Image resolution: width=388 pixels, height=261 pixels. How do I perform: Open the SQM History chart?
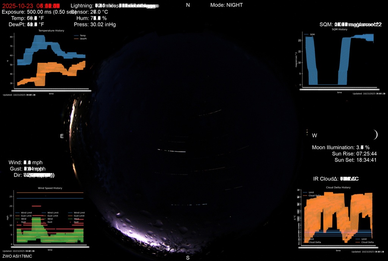click(339, 60)
